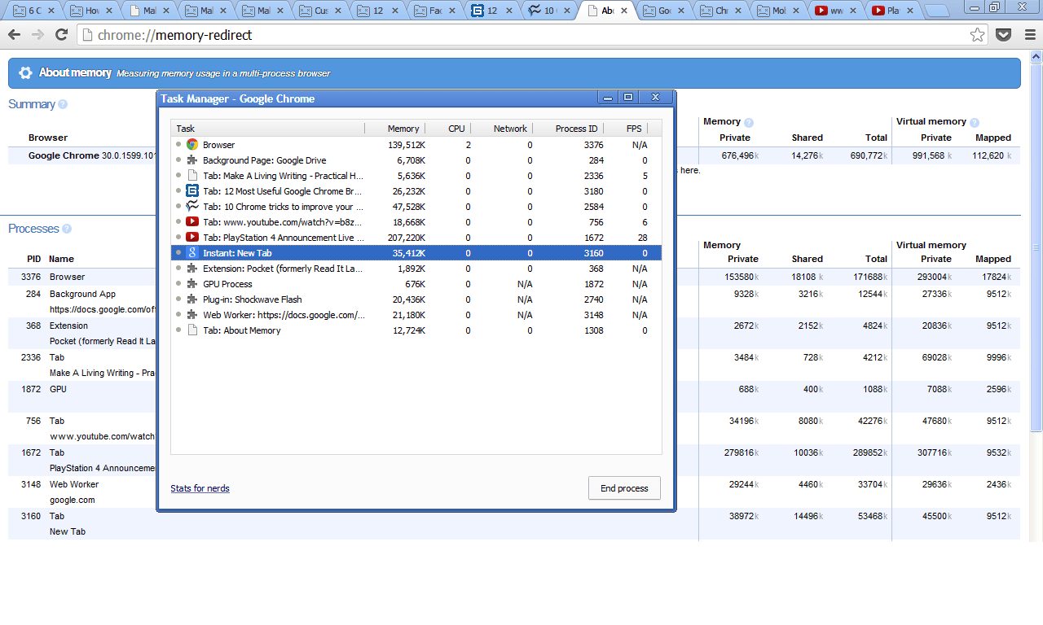
Task: Click total memory value 171688k
Action: coord(871,277)
